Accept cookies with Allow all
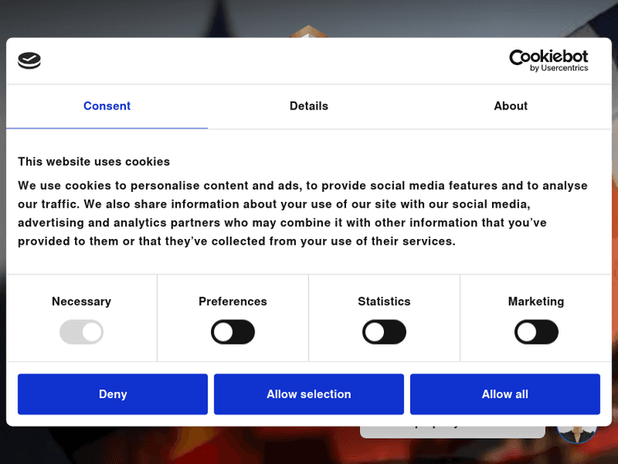The image size is (618, 464). tap(505, 394)
